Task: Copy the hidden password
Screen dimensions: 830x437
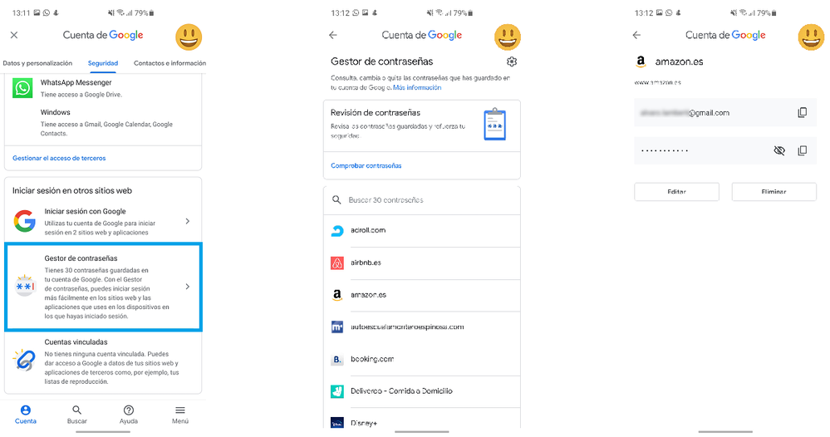Action: 803,150
